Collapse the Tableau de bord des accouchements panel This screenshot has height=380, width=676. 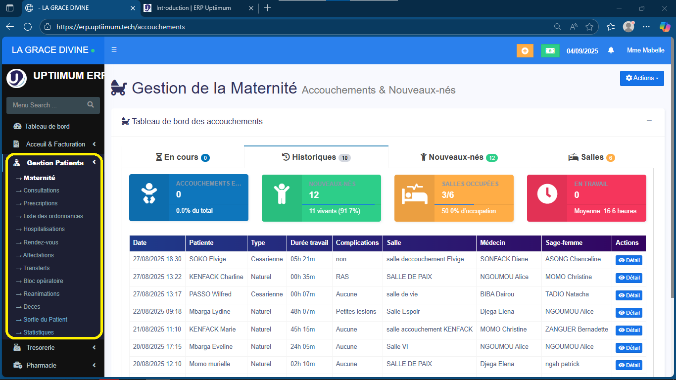(649, 121)
